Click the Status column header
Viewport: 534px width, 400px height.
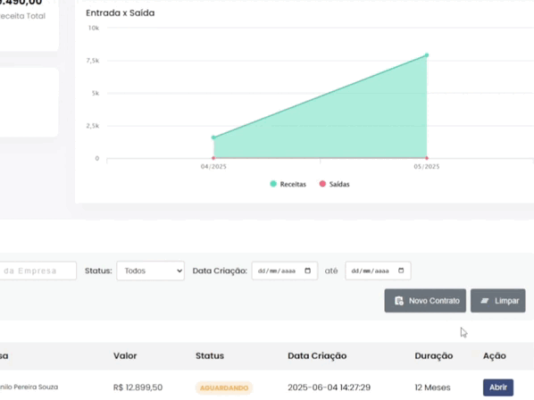click(210, 355)
